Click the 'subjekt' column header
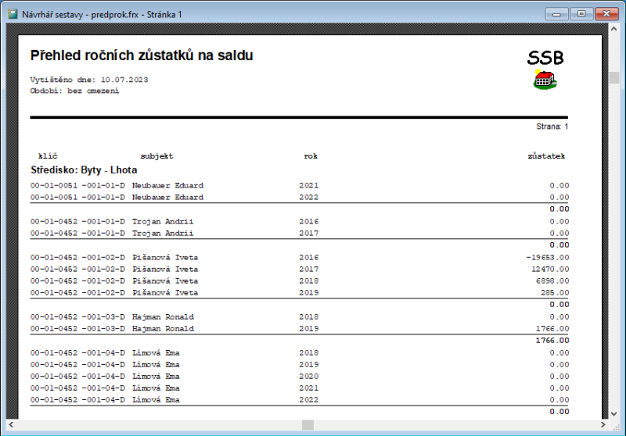The image size is (626, 436). 156,156
